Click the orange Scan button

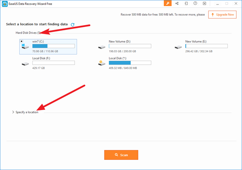(x=121, y=155)
